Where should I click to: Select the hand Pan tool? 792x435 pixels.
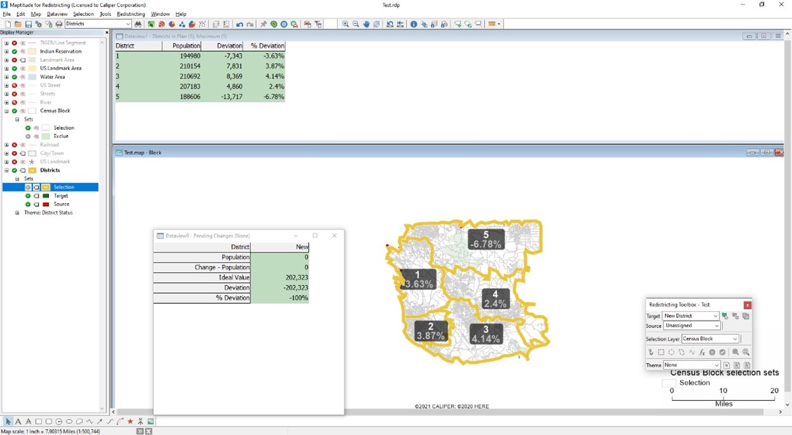367,24
